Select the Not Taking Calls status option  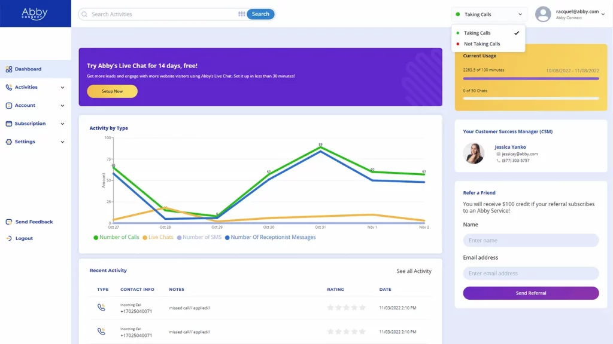pyautogui.click(x=482, y=44)
